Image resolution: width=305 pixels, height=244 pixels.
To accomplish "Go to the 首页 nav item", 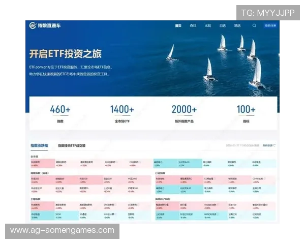I will tap(178, 25).
